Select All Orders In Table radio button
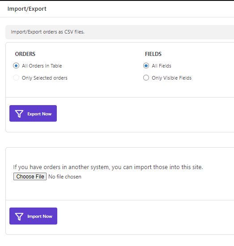The image size is (234, 246). tap(16, 66)
